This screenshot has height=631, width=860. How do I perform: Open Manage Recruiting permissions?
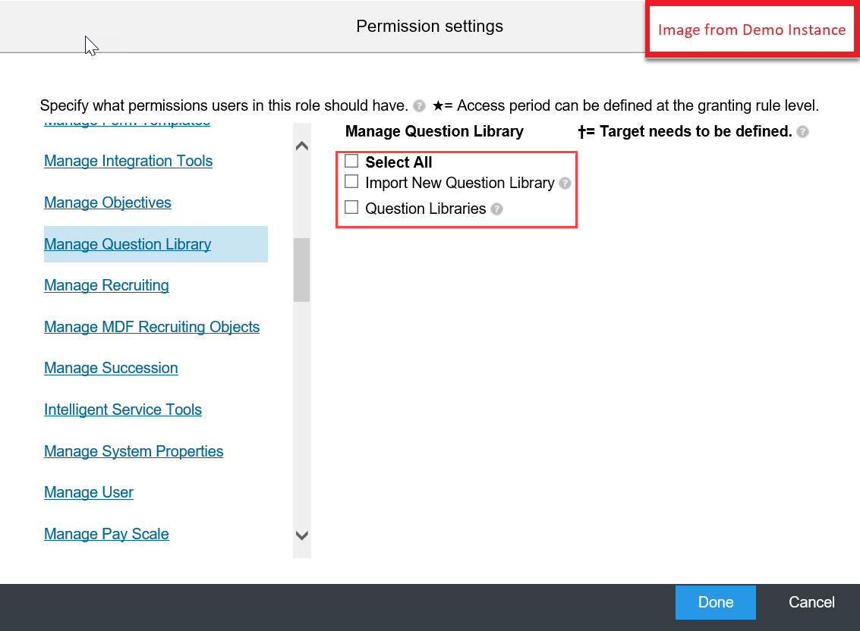[x=106, y=286]
